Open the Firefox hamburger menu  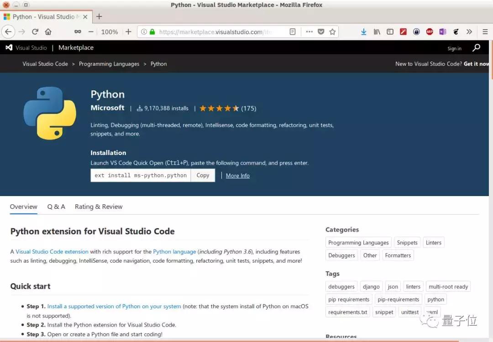485,31
